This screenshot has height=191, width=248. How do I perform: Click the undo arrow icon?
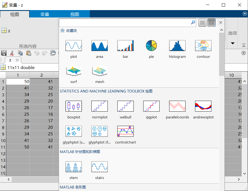[x=37, y=53]
